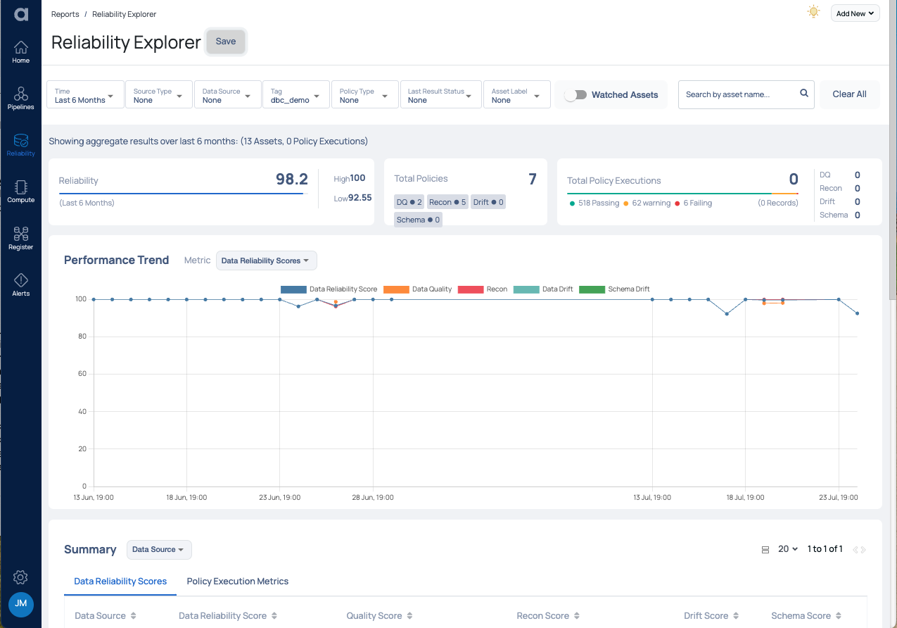Click the Clear All button

[x=849, y=94]
